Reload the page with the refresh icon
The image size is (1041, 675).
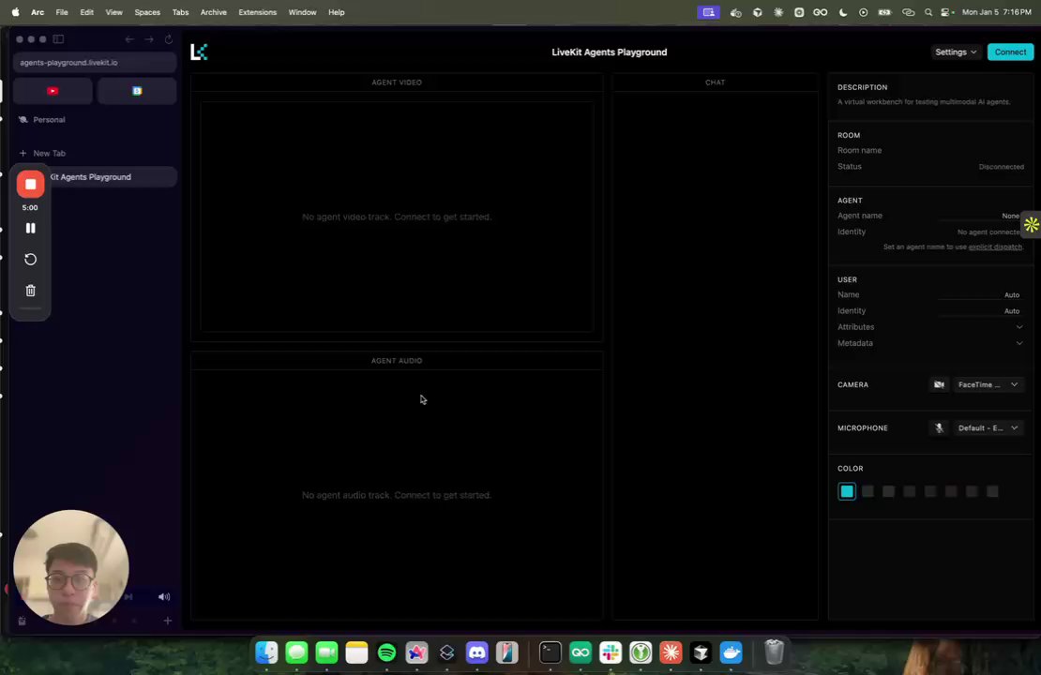169,39
